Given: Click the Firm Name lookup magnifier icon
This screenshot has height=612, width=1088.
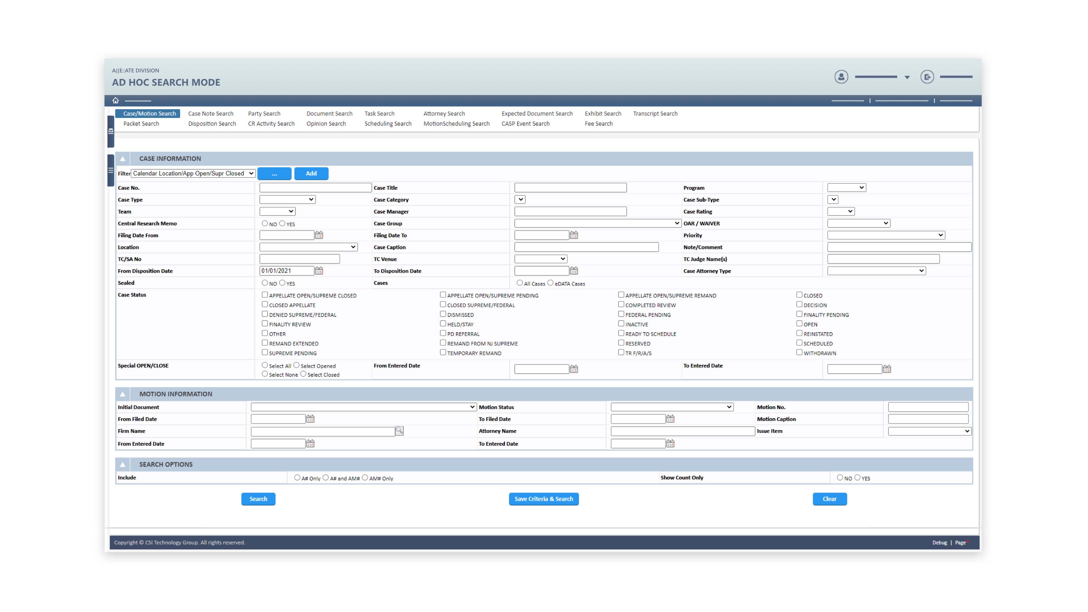Looking at the screenshot, I should [399, 431].
